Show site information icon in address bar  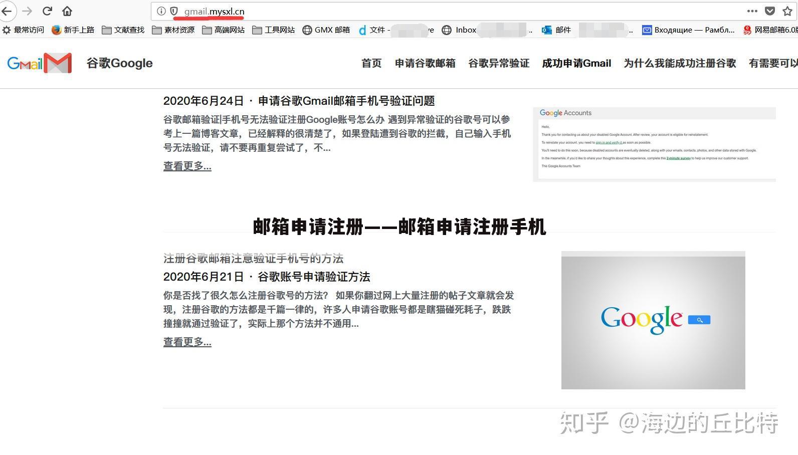pos(161,11)
